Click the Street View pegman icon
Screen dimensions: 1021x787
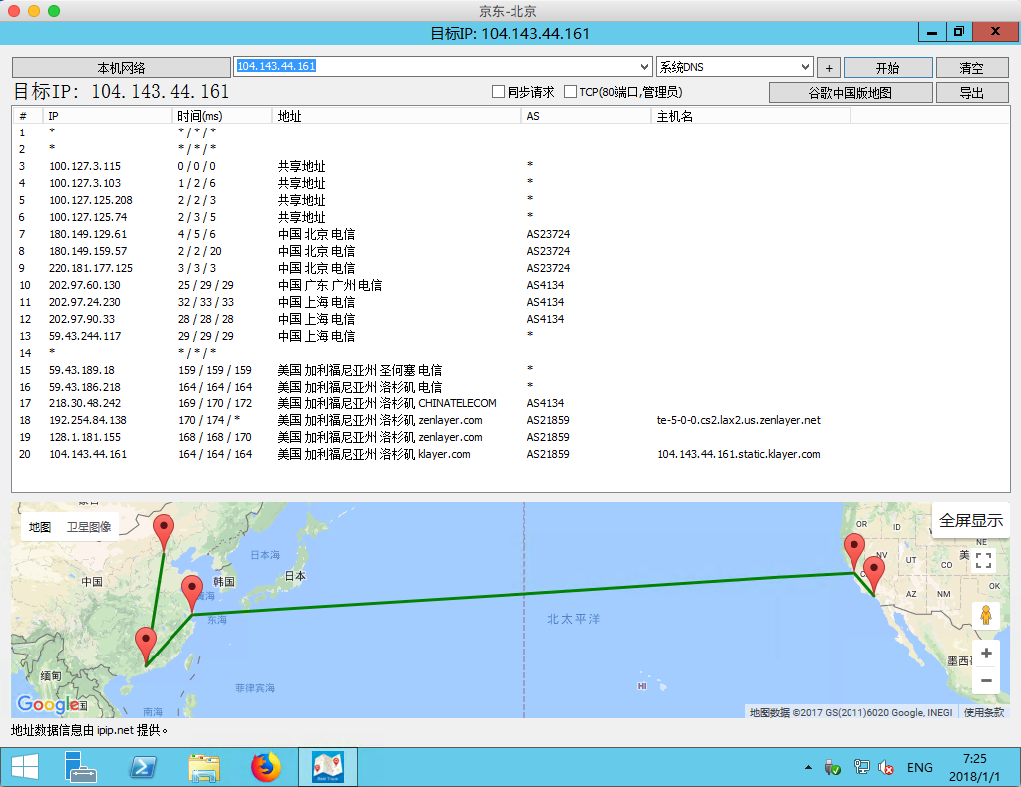[986, 615]
